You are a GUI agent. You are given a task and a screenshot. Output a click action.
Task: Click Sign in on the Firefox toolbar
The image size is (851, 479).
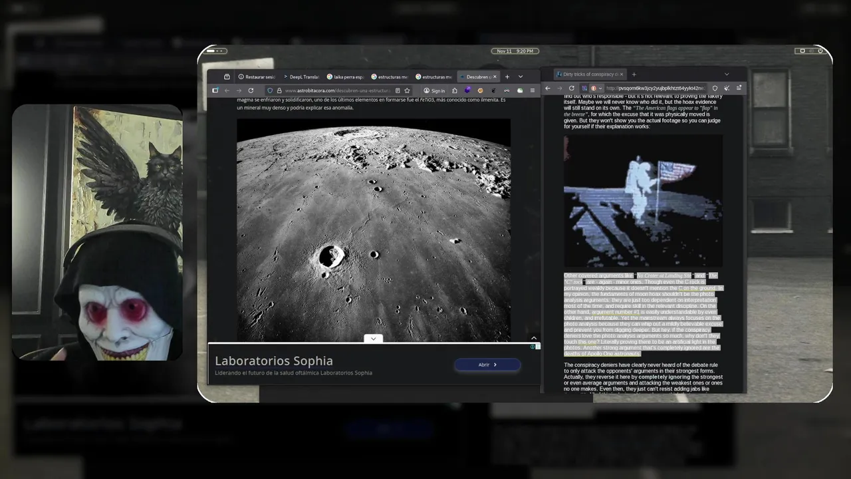click(435, 90)
